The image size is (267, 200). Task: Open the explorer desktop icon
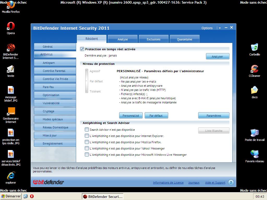[11, 178]
